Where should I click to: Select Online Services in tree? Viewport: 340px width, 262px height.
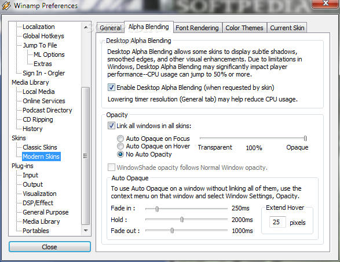click(44, 101)
